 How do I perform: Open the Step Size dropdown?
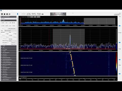(x=12, y=41)
